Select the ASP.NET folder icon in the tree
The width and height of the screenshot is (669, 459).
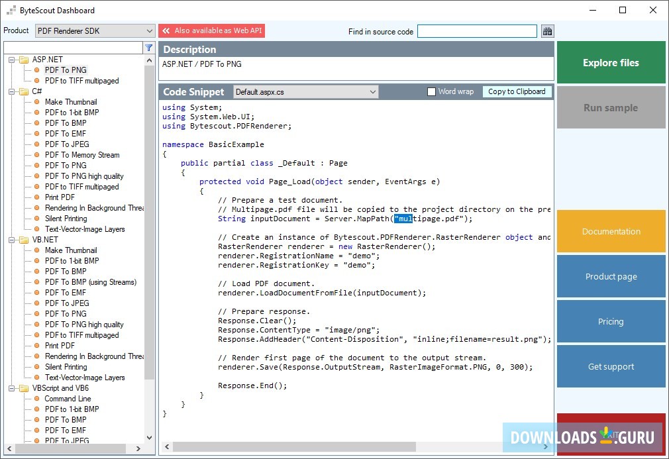(x=25, y=59)
